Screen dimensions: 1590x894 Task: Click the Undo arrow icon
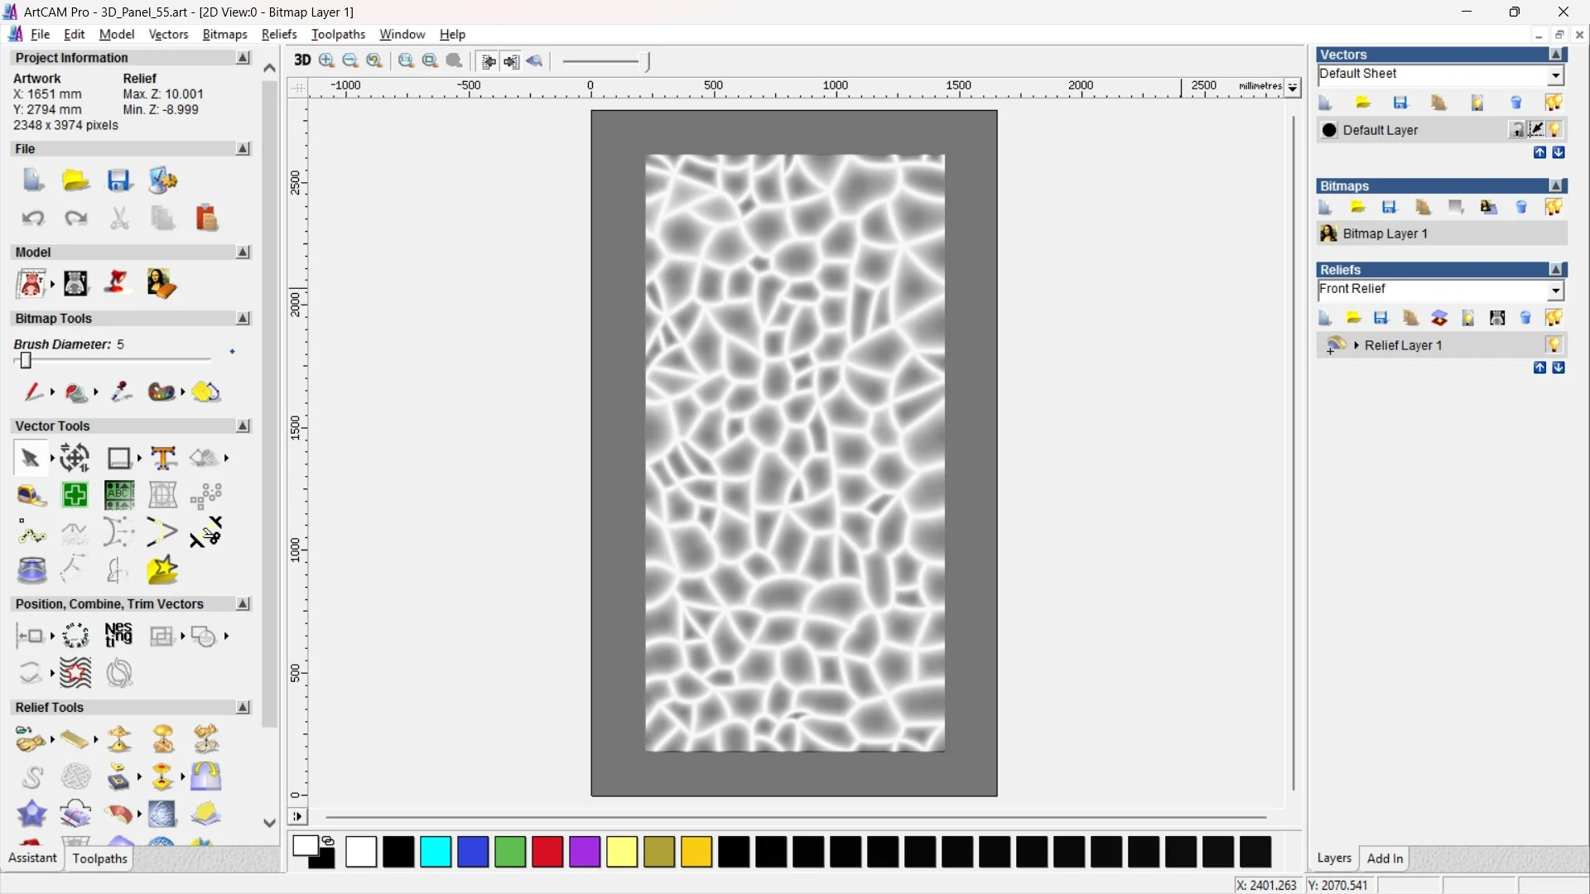(x=33, y=219)
